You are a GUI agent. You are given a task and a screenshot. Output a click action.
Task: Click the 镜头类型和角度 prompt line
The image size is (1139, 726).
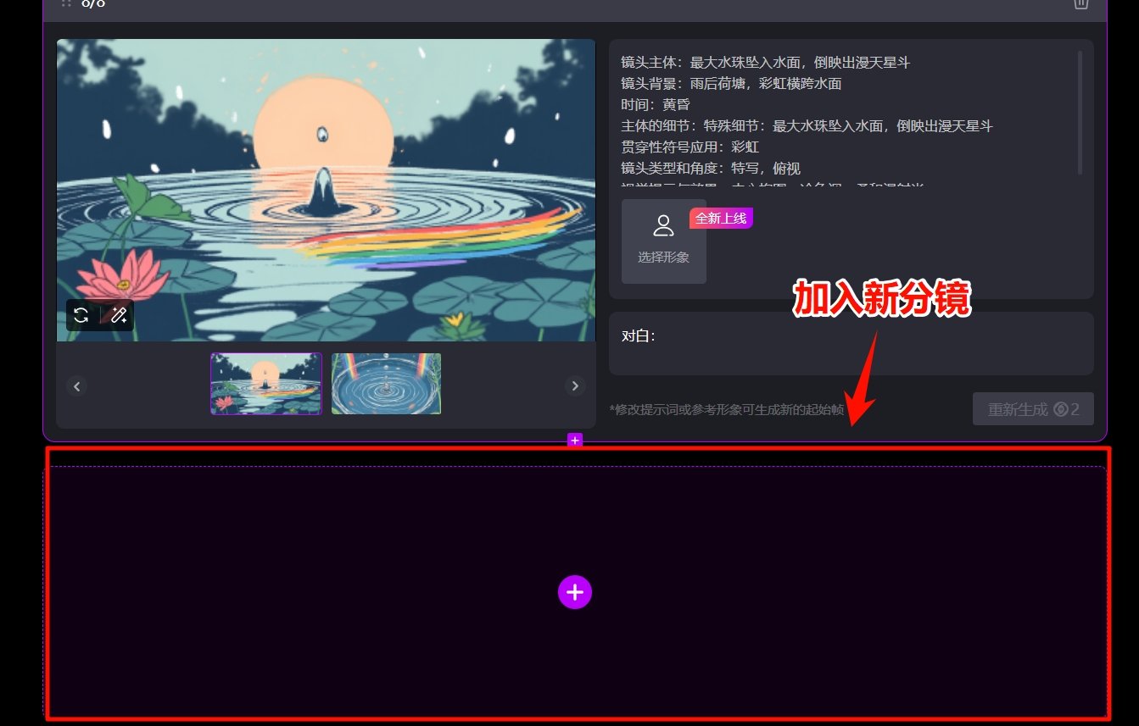tap(711, 169)
